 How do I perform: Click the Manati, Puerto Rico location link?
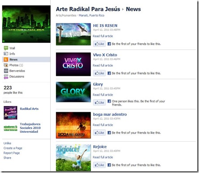click(91, 15)
